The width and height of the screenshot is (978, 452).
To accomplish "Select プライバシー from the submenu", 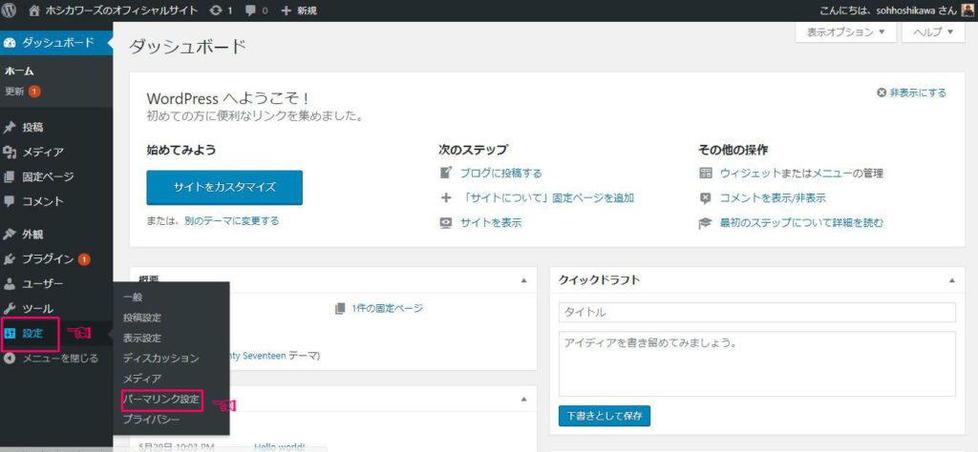I will [x=152, y=420].
